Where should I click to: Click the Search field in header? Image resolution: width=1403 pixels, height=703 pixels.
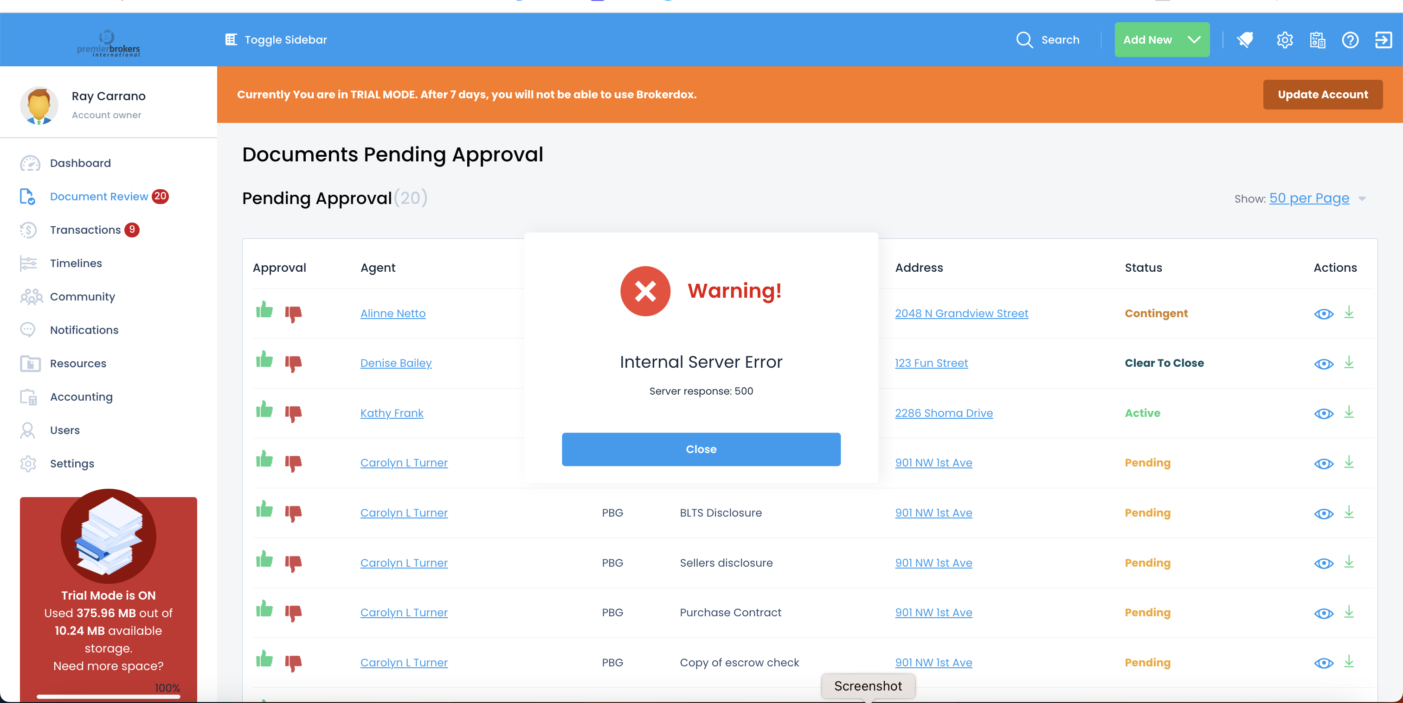(1060, 40)
